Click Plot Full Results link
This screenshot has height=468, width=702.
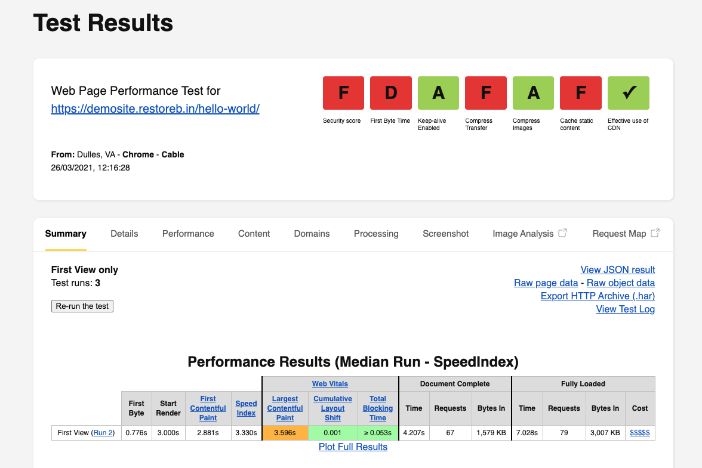coord(353,447)
